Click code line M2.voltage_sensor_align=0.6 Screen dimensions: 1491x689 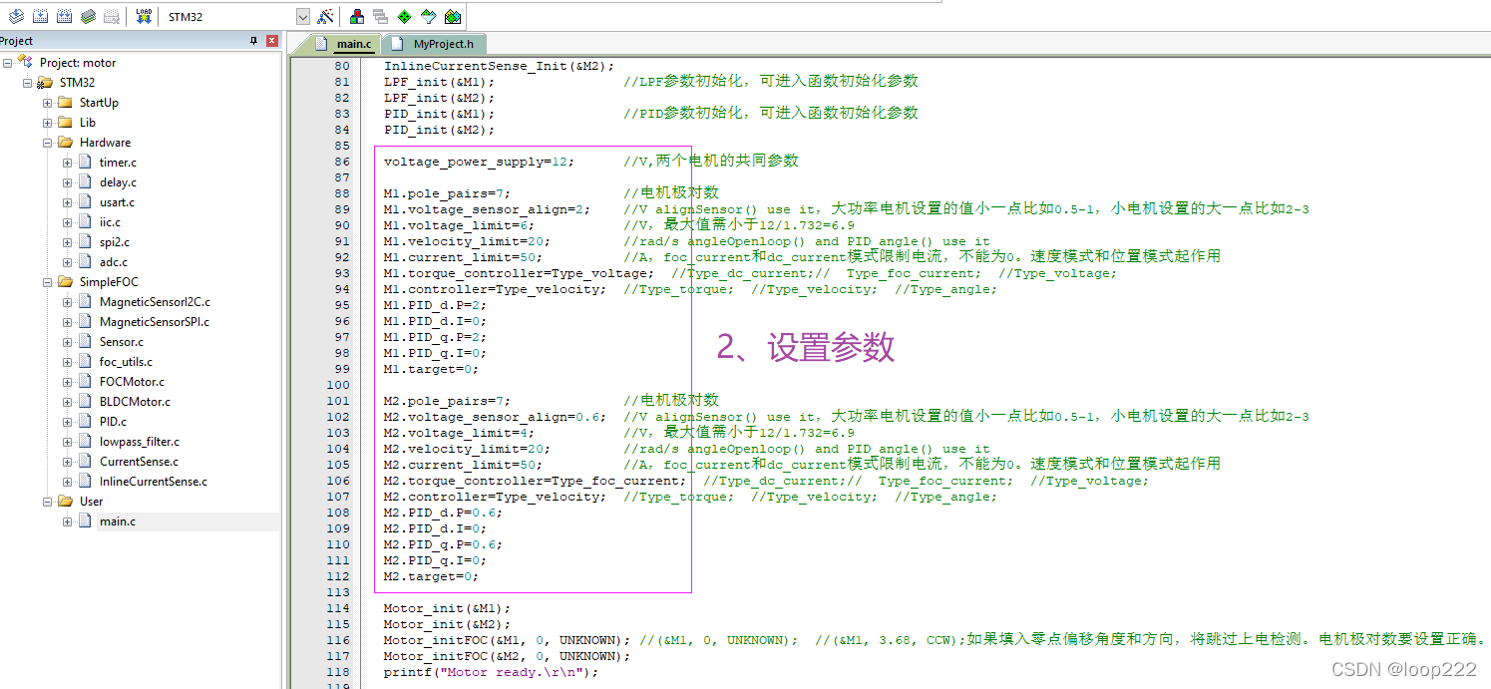[x=495, y=417]
